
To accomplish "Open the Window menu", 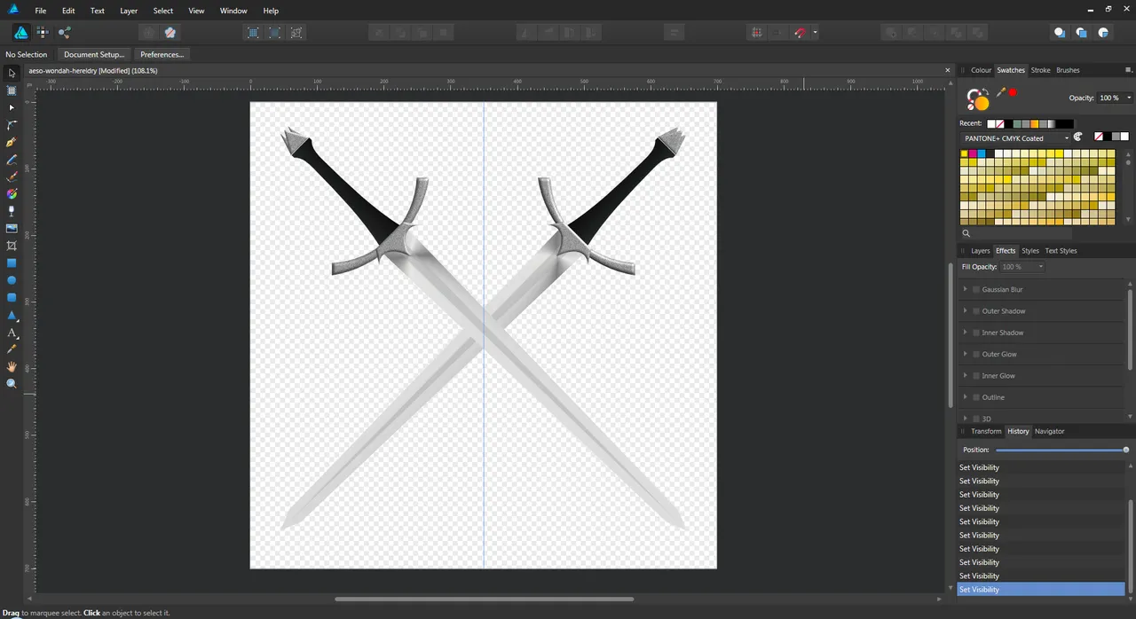I will (x=233, y=11).
